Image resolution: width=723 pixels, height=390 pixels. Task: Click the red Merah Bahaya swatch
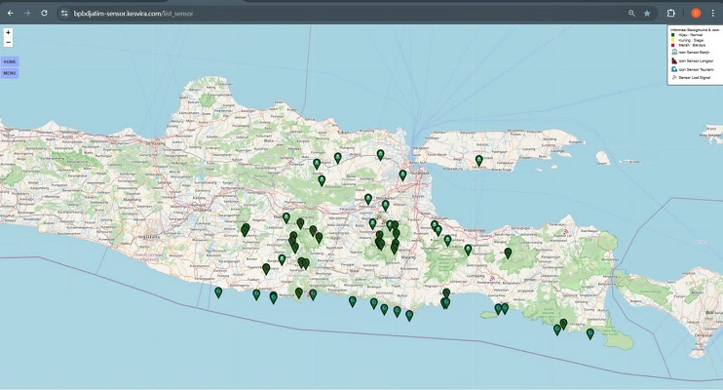pyautogui.click(x=672, y=45)
